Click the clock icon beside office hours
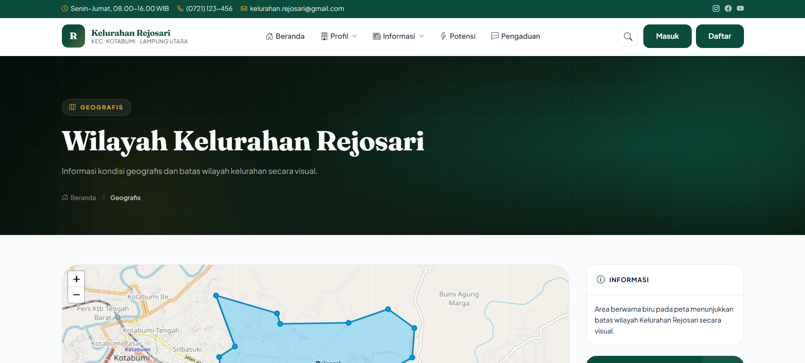The height and width of the screenshot is (363, 805). [x=65, y=8]
